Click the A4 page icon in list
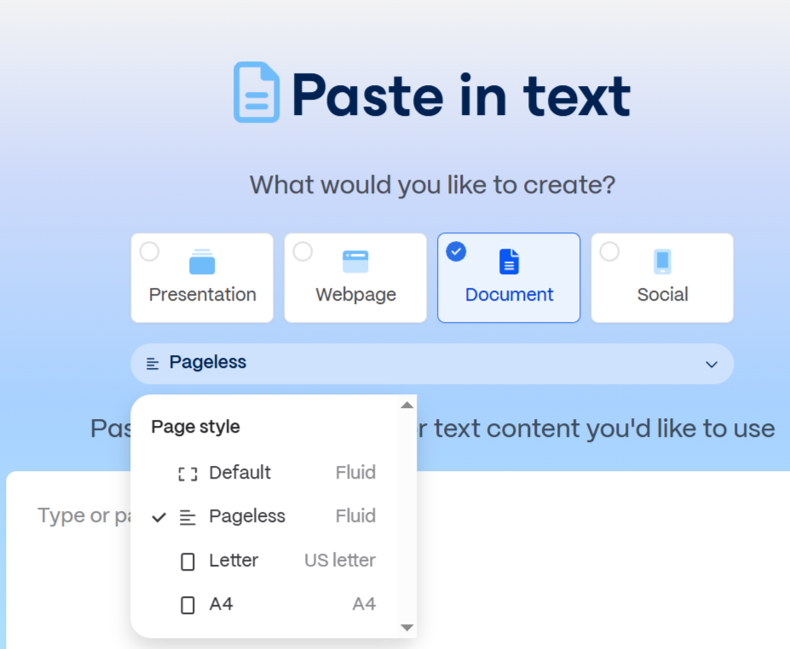 [187, 605]
